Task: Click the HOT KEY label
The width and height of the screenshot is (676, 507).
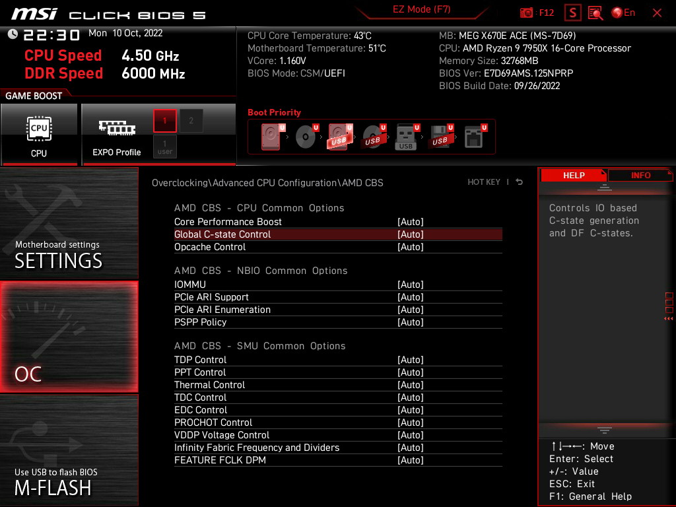Action: (x=484, y=182)
